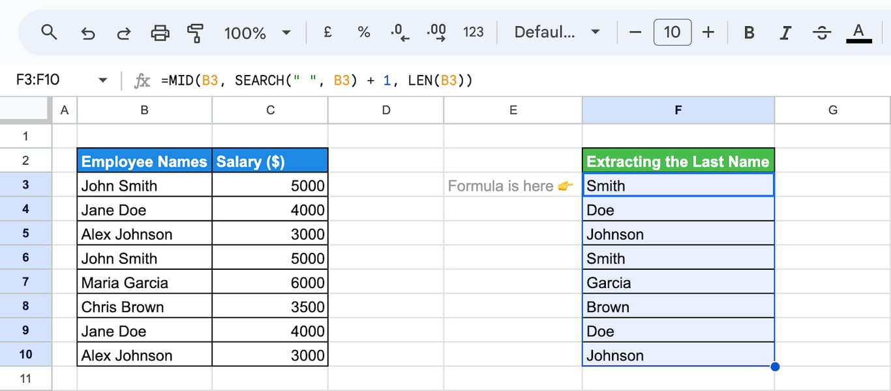Click the fx function icon
This screenshot has width=891, height=391.
click(x=142, y=81)
